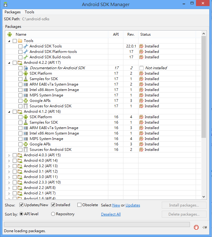
Task: Click the Delete packages... button
Action: (x=184, y=214)
